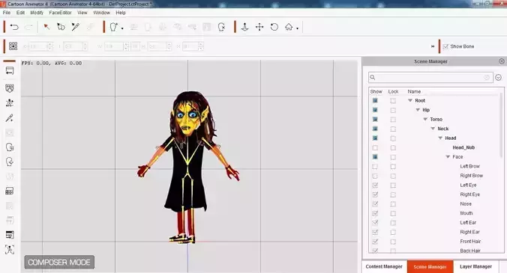Select the vertical move arrow tool
The height and width of the screenshot is (273, 507).
tap(244, 27)
